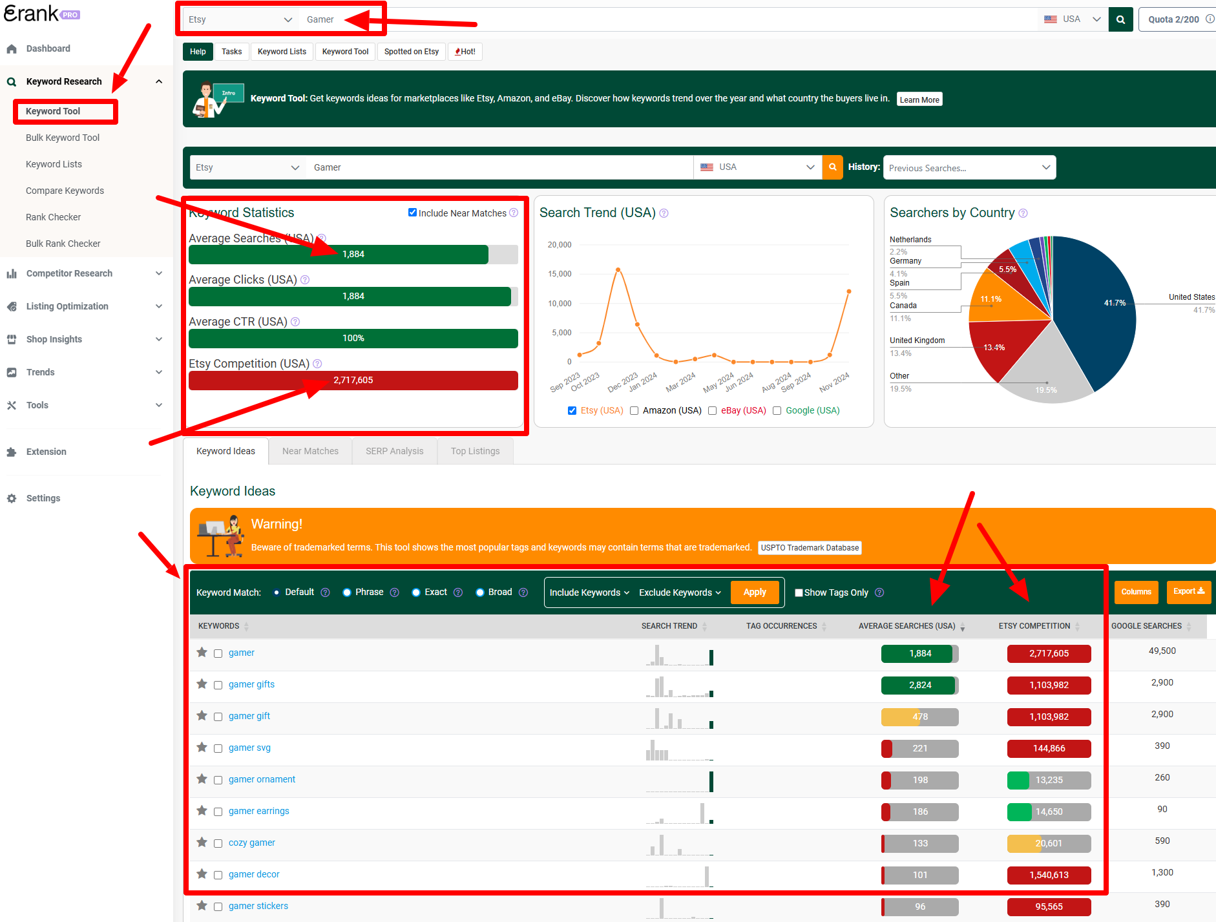Toggle Include Near Matches checkbox
This screenshot has height=922, width=1216.
(x=412, y=213)
